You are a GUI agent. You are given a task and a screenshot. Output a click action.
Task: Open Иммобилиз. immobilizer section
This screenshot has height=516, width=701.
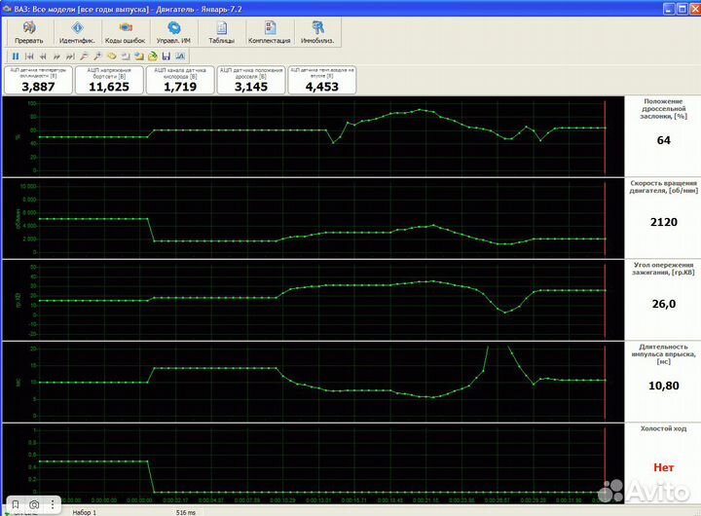point(317,33)
